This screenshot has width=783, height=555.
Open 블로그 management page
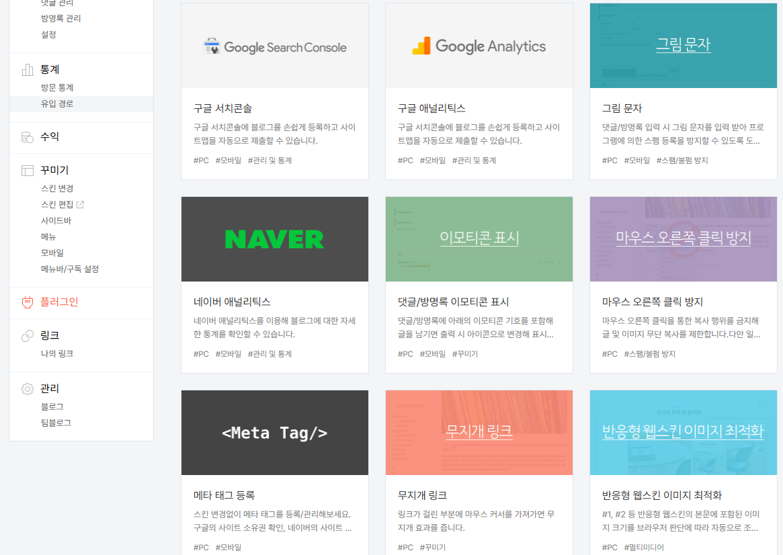[x=52, y=407]
